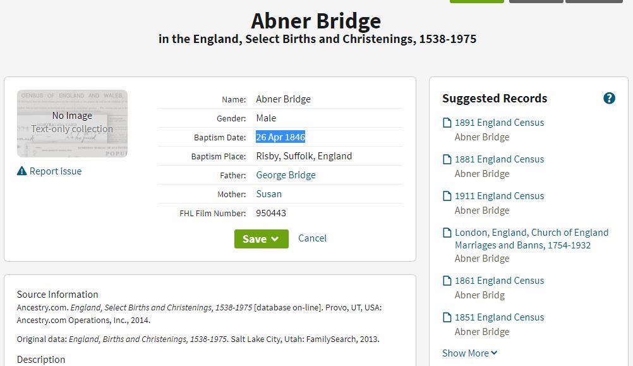This screenshot has height=366, width=633.
Task: Click the highlighted baptism date 26 Apr 1846
Action: pyautogui.click(x=280, y=137)
